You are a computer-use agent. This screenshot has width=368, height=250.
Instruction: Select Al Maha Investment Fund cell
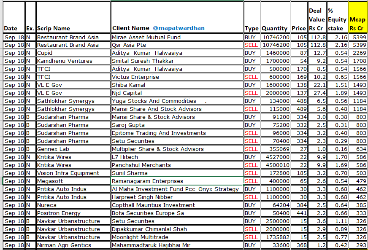click(x=177, y=189)
